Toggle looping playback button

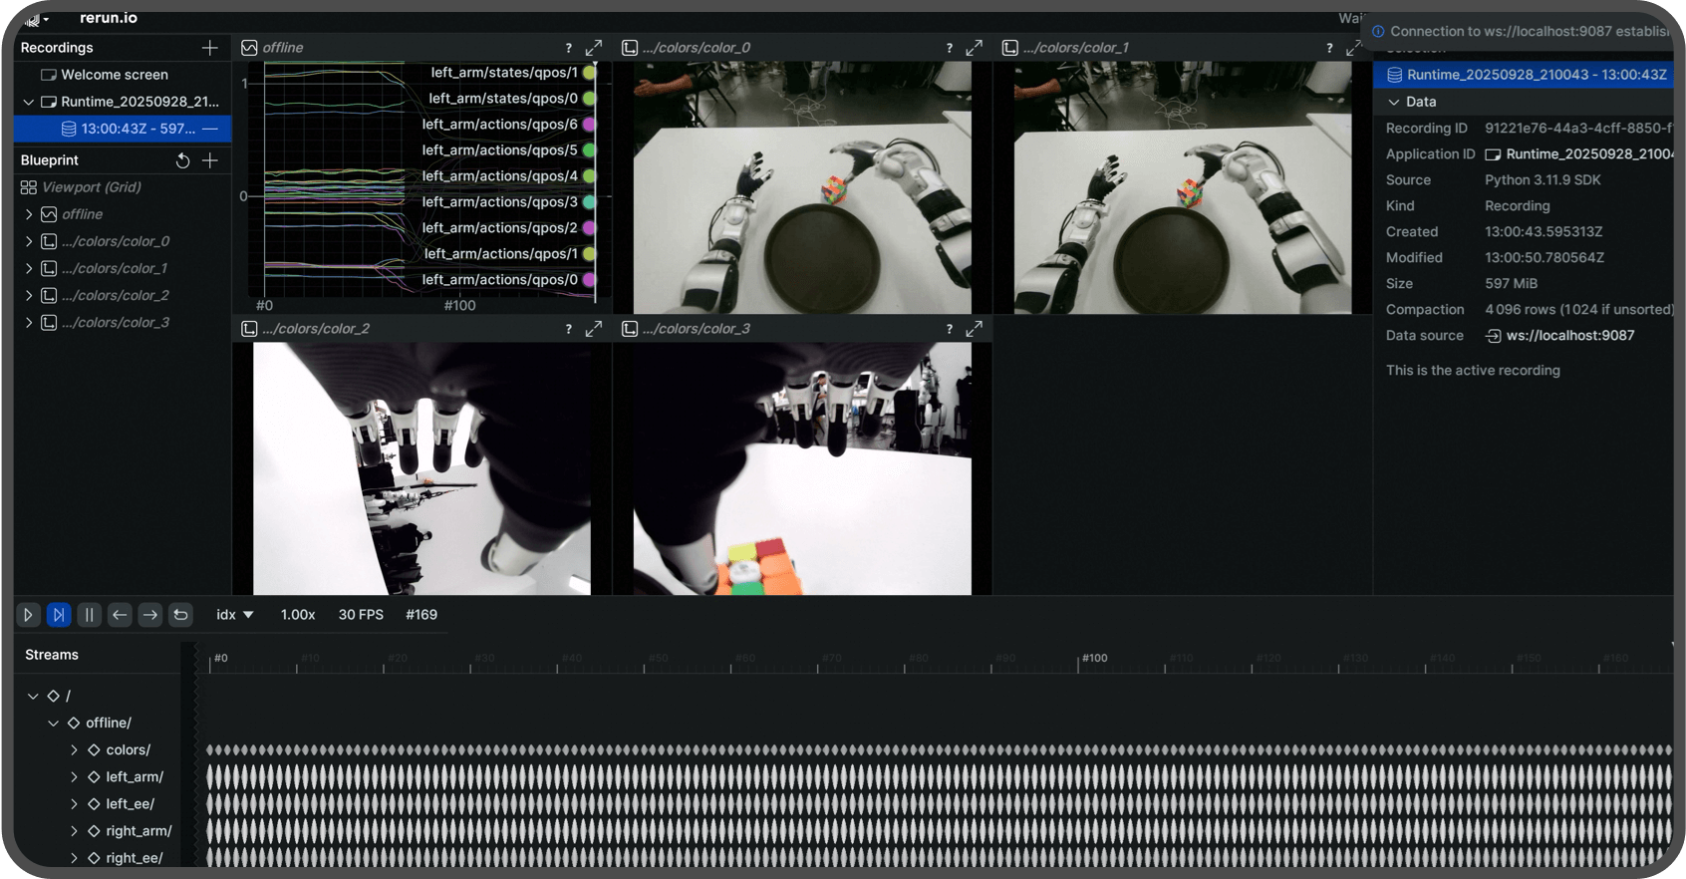pyautogui.click(x=180, y=615)
